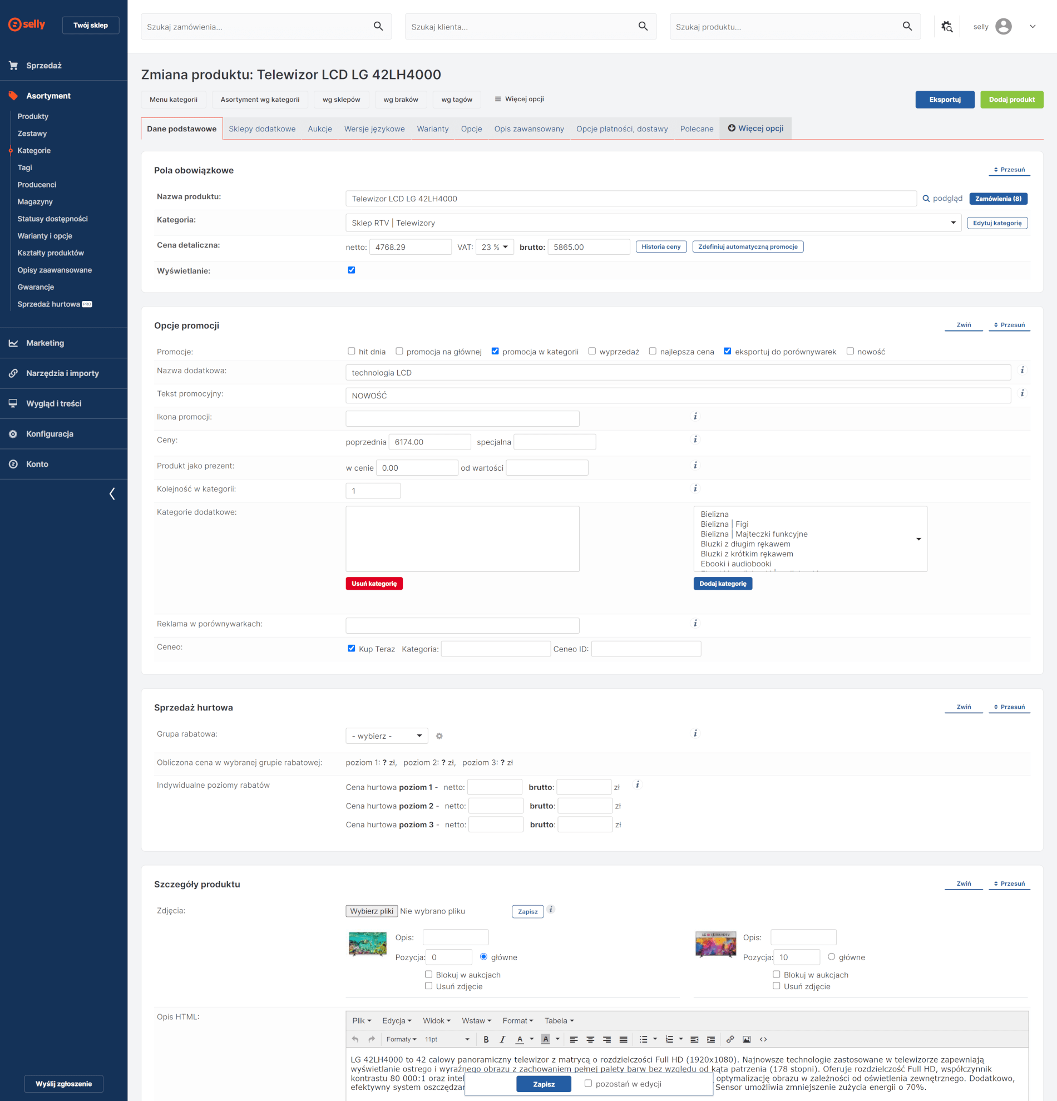
Task: Check pozostań w edycji option
Action: [588, 1084]
